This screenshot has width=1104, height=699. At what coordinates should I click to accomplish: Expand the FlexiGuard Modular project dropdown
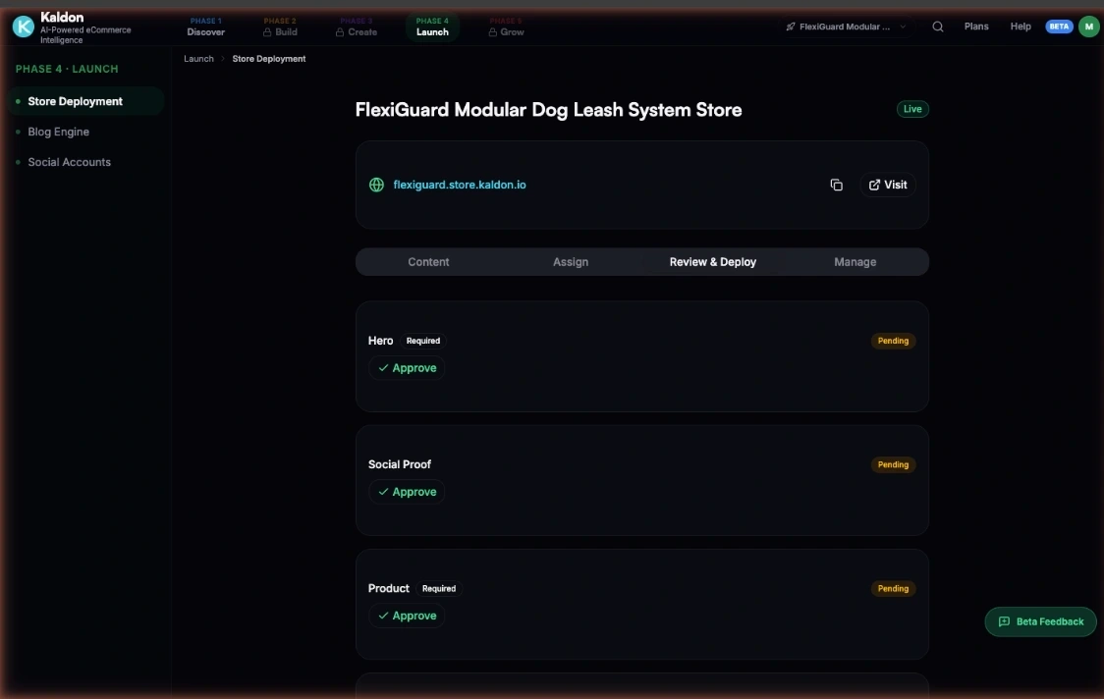coord(847,27)
